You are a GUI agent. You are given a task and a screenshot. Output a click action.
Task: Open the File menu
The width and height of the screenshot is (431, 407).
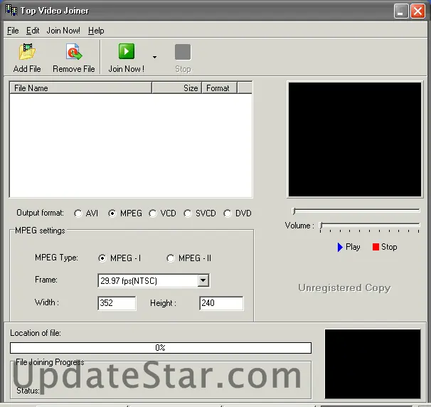tap(13, 31)
